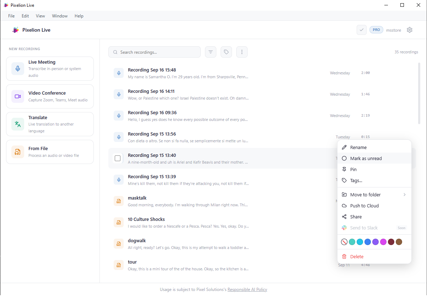Viewport: 427px width, 297px height.
Task: Open the masktalk recording title
Action: (x=137, y=198)
